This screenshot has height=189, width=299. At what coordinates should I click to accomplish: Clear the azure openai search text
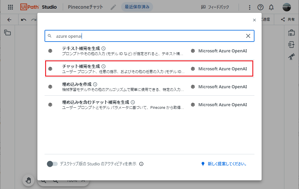point(248,36)
